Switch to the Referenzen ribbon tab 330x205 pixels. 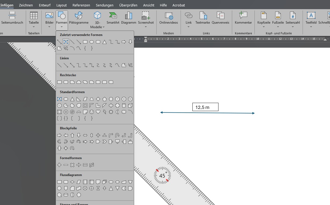coord(81,5)
